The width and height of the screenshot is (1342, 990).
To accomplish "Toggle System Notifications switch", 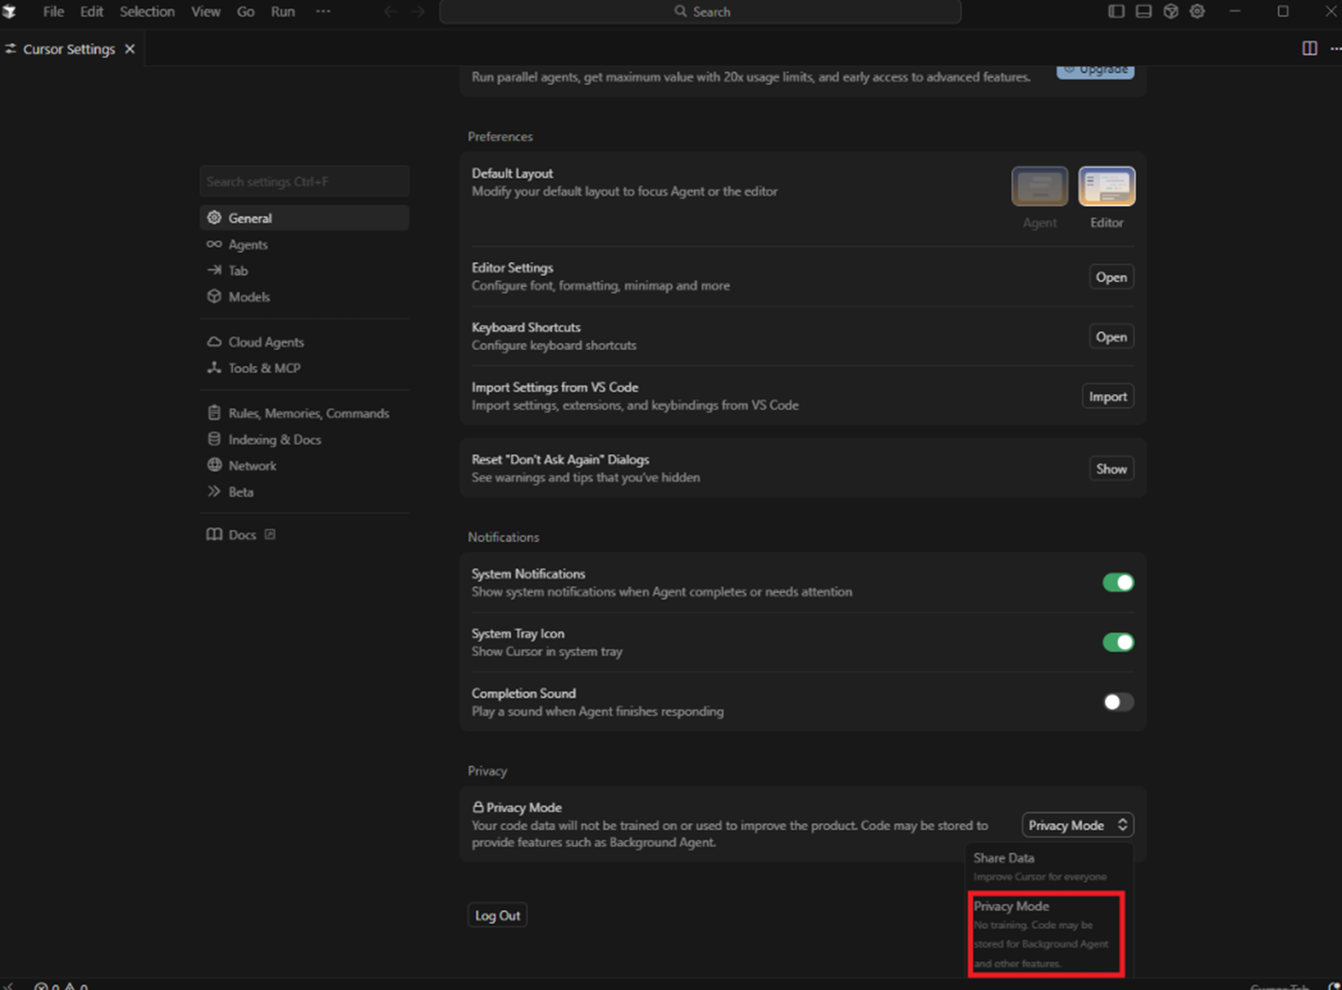I will click(x=1118, y=583).
